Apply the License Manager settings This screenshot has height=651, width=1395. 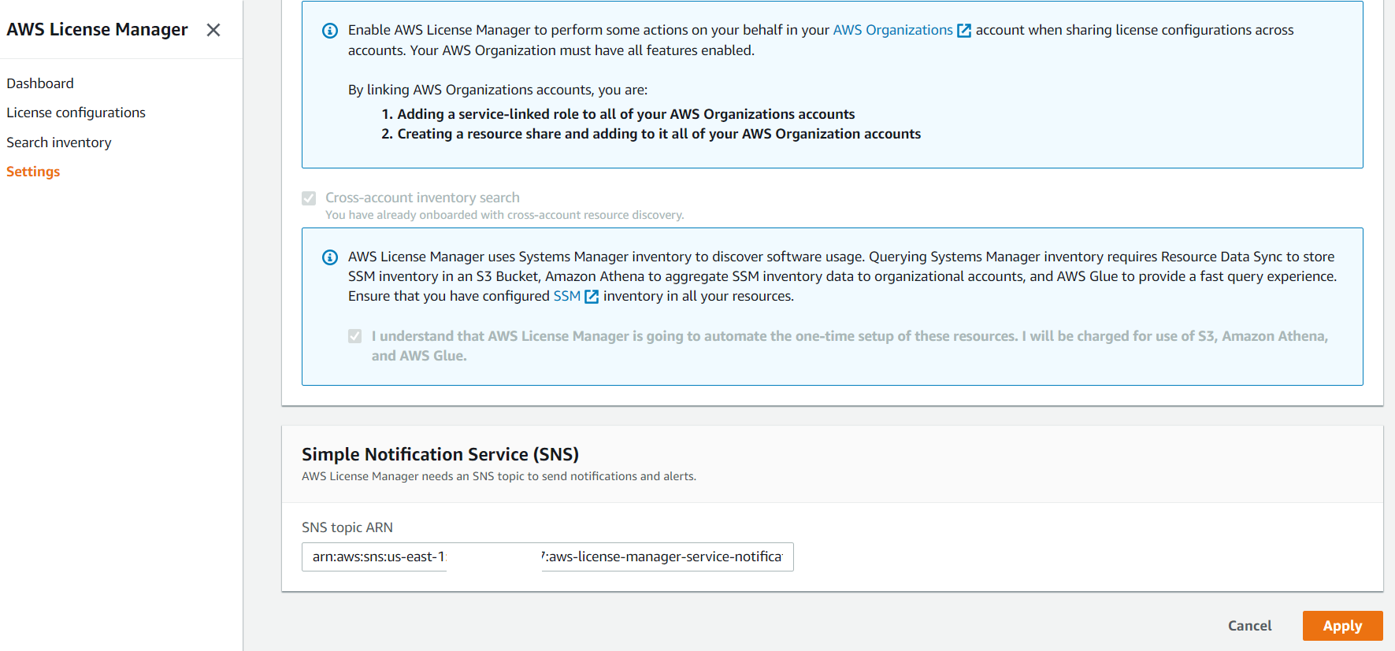click(1342, 626)
